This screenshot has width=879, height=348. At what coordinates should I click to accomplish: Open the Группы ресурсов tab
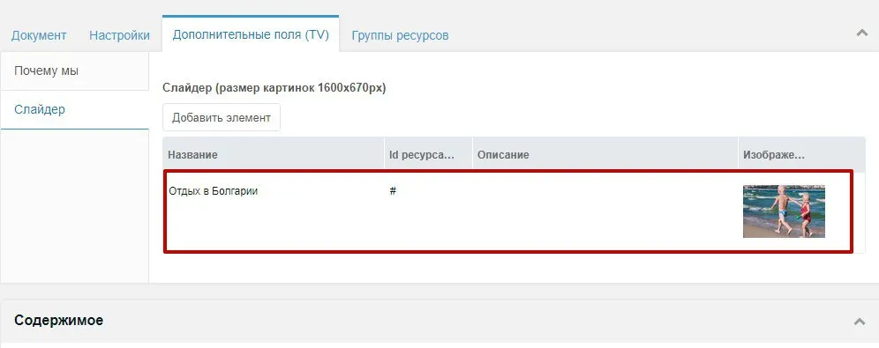[400, 35]
